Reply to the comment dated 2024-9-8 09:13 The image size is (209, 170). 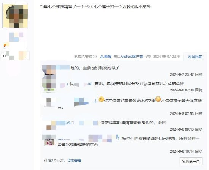pos(199,129)
